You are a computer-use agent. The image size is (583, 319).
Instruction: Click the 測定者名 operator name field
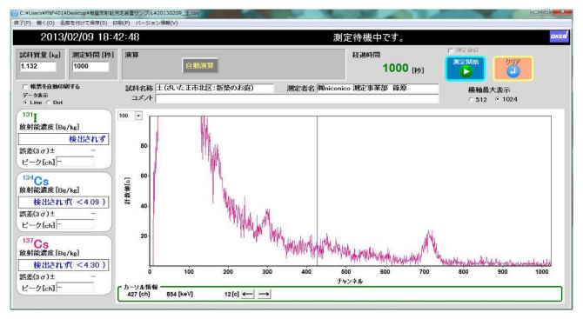(378, 88)
